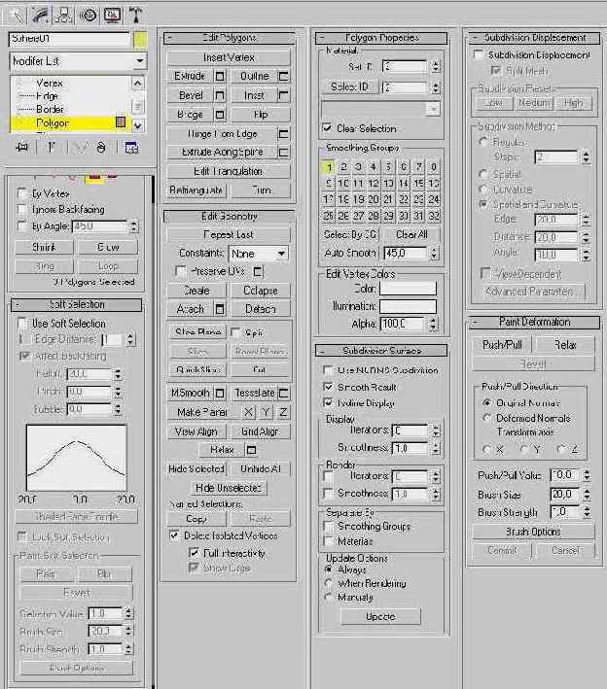The image size is (607, 689).
Task: Open MSmooth settings box icon
Action: [x=220, y=393]
